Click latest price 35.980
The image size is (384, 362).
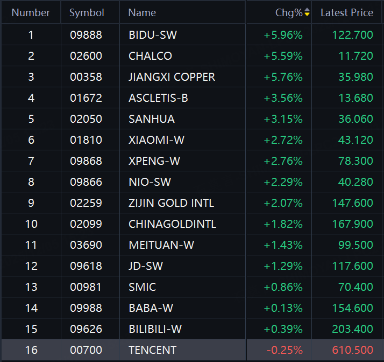click(x=356, y=77)
